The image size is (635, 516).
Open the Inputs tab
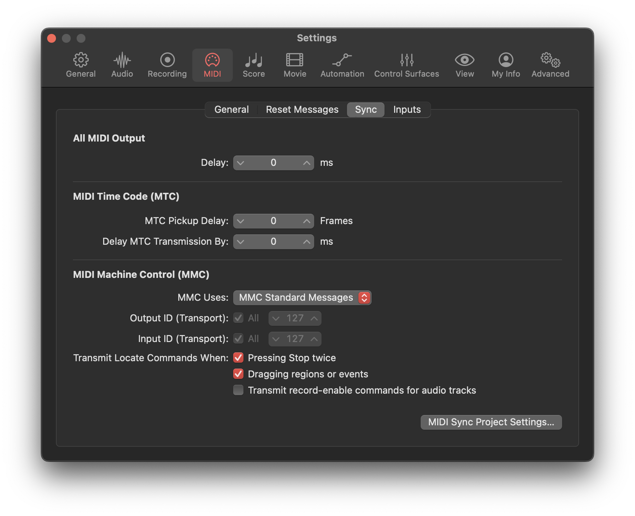406,109
